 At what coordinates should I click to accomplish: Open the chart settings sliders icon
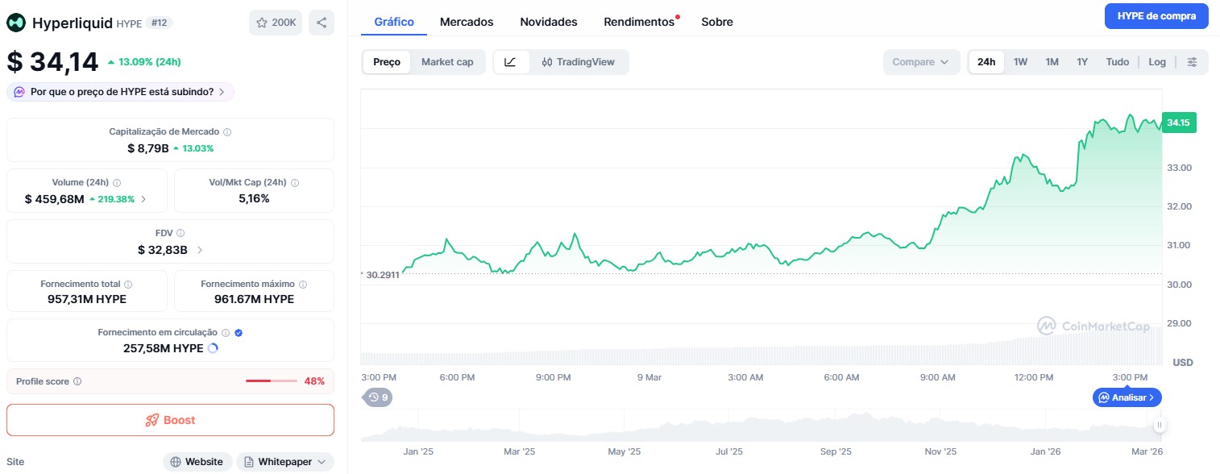[1193, 62]
